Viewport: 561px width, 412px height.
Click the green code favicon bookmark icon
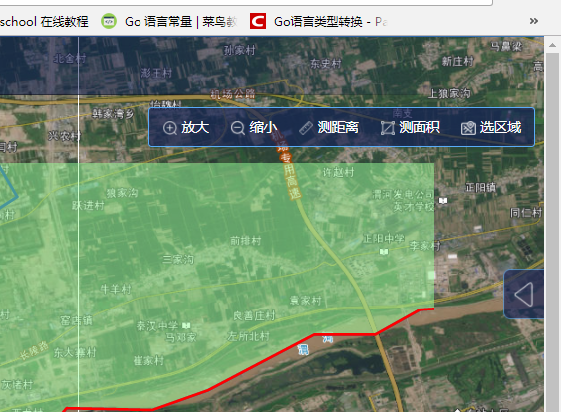tap(109, 21)
